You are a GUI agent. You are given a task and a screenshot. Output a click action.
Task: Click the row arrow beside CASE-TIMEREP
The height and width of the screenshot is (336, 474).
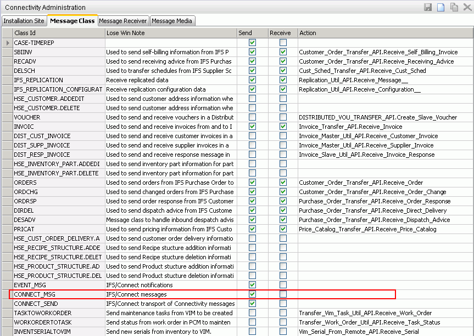click(x=8, y=43)
